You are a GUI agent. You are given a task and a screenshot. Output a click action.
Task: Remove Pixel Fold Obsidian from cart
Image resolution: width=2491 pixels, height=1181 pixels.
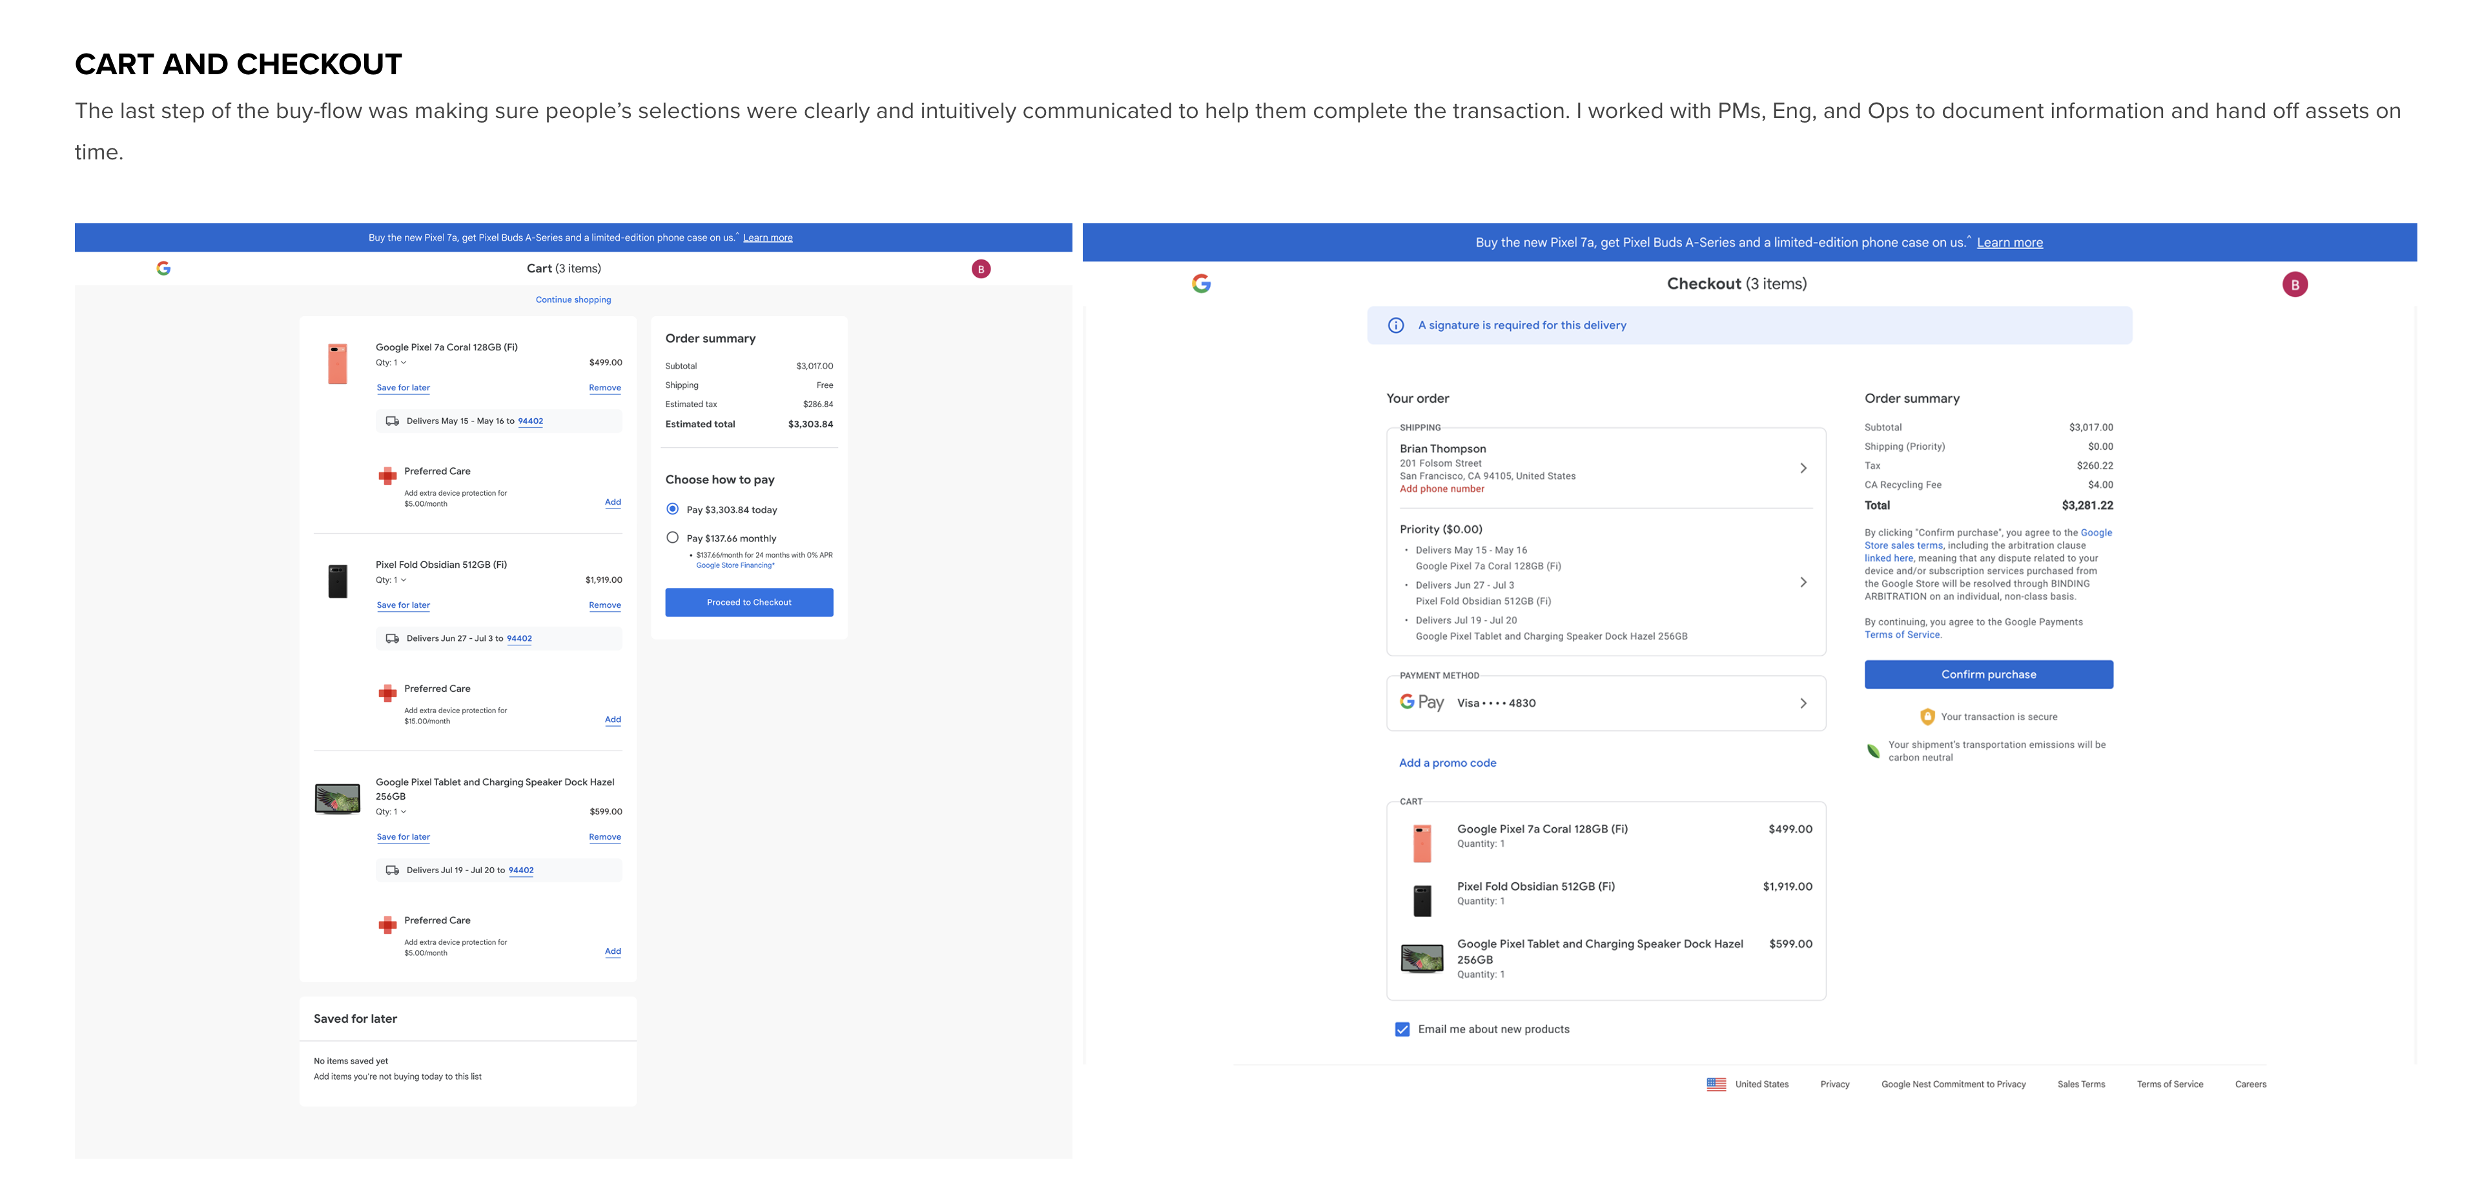coord(604,605)
